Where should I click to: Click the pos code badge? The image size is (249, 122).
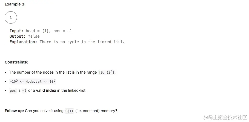pyautogui.click(x=13, y=91)
